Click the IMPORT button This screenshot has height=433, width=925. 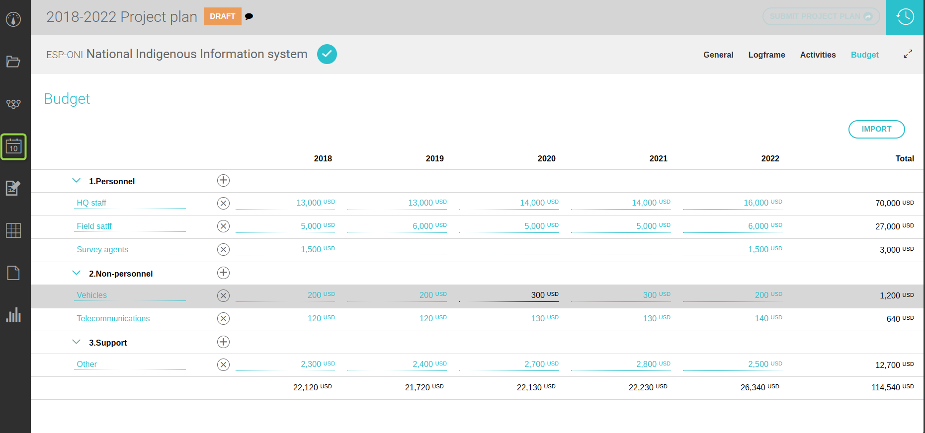[877, 129]
